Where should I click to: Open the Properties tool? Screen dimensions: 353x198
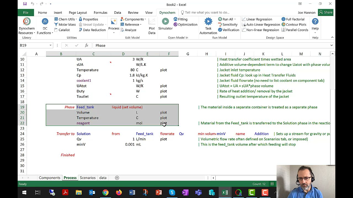click(x=88, y=19)
